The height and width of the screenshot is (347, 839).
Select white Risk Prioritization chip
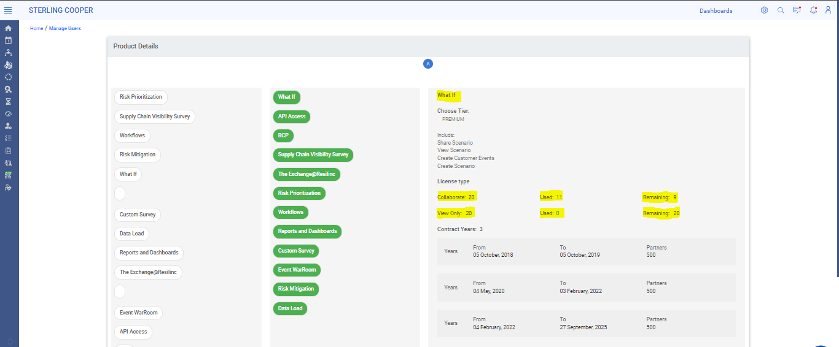(x=141, y=97)
